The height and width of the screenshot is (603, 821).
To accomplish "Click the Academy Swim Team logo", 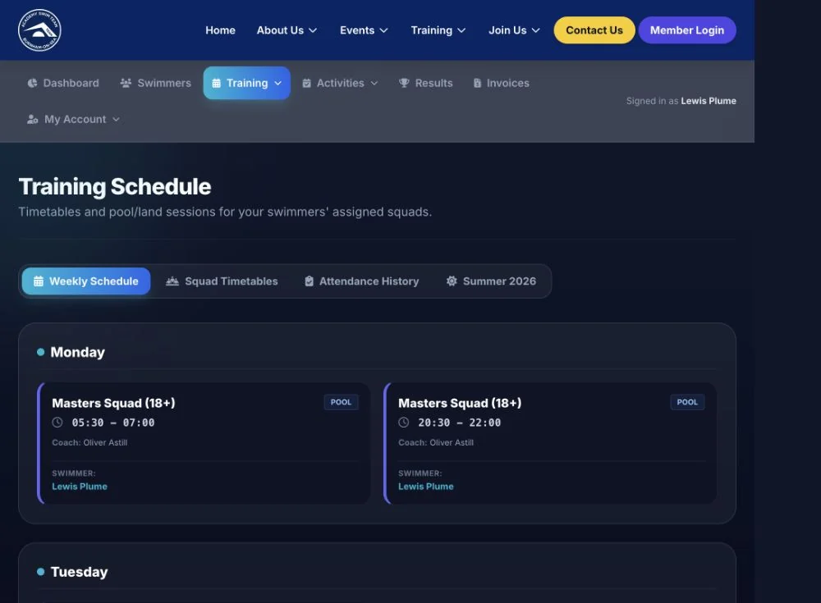I will (39, 30).
